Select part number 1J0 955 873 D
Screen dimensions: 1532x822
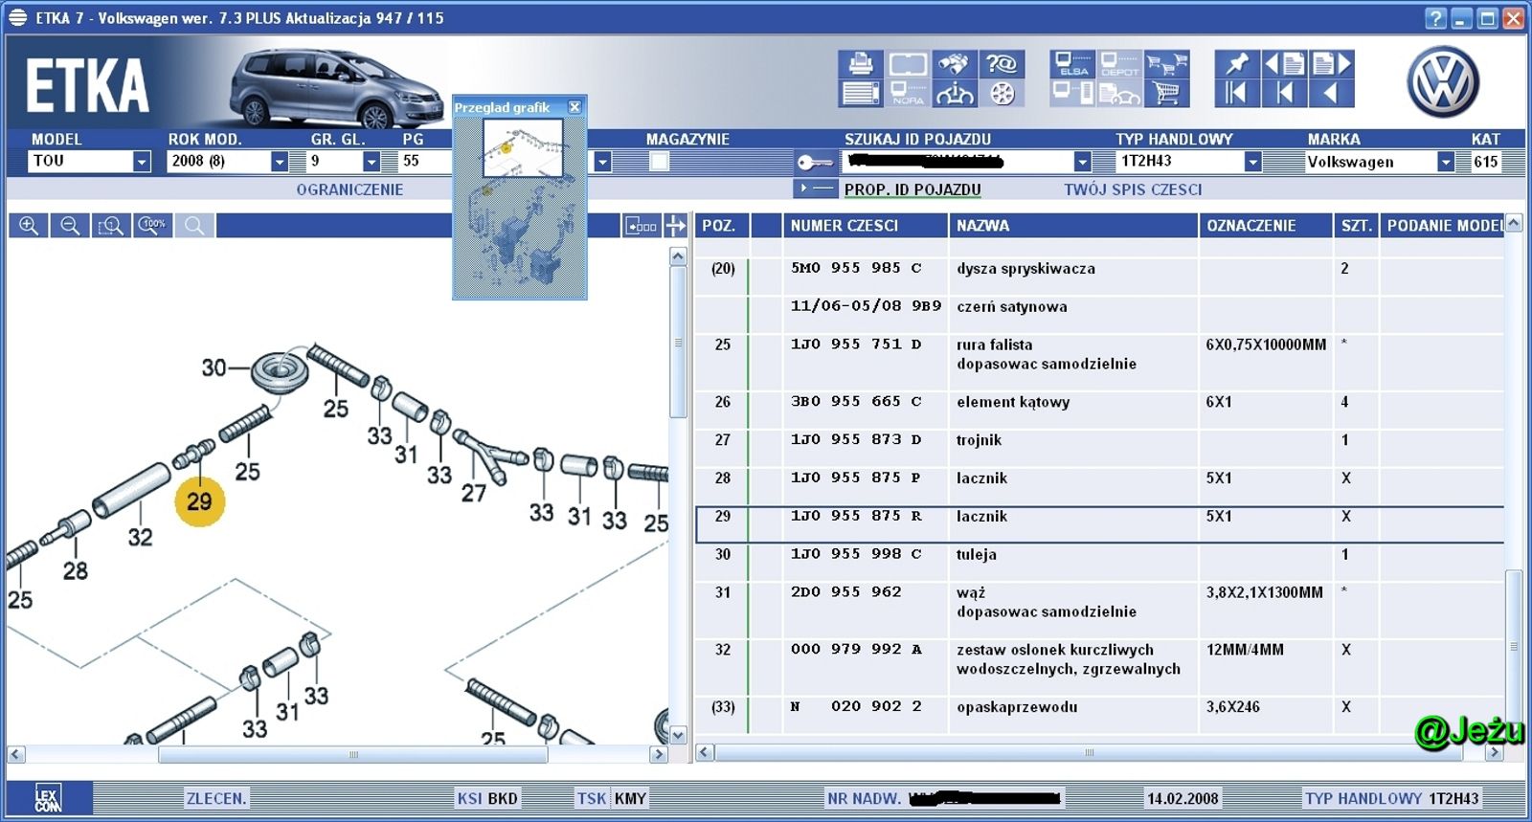tap(856, 439)
